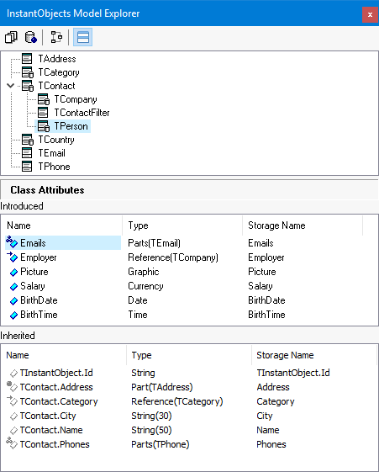Click the Select Units toolbar icon
This screenshot has width=379, height=472.
coord(11,37)
